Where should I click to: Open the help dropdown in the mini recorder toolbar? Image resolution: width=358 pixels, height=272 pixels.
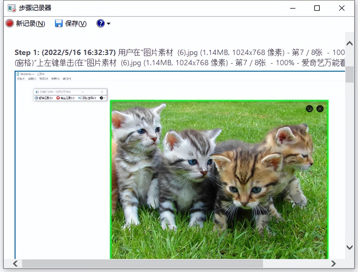tap(105, 98)
